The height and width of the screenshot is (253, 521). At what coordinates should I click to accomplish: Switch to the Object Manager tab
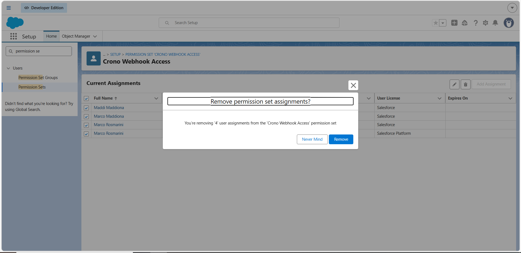click(76, 36)
